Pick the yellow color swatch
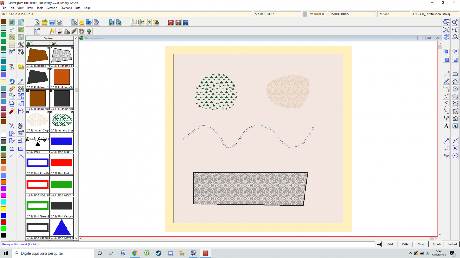The height and width of the screenshot is (258, 460). pos(3,209)
